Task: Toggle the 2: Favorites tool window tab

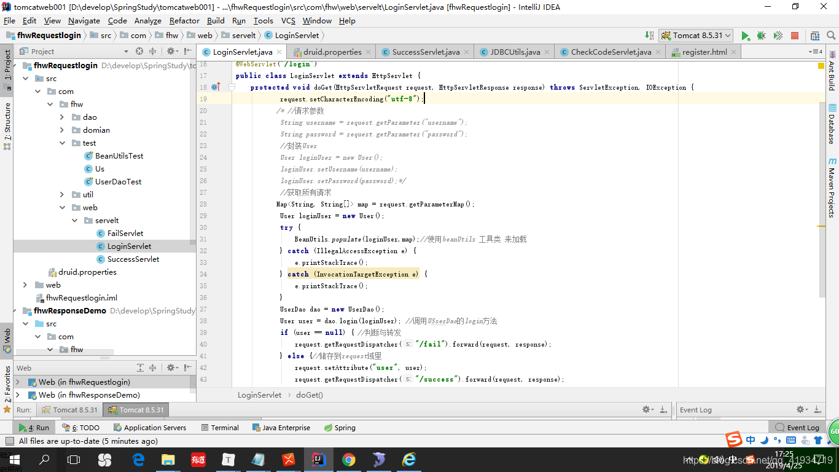Action: pyautogui.click(x=7, y=389)
